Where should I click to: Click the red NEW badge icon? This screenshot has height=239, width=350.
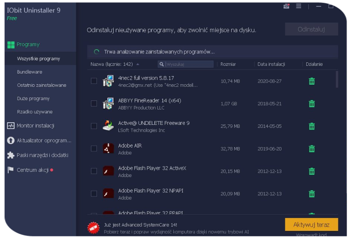[x=94, y=228]
